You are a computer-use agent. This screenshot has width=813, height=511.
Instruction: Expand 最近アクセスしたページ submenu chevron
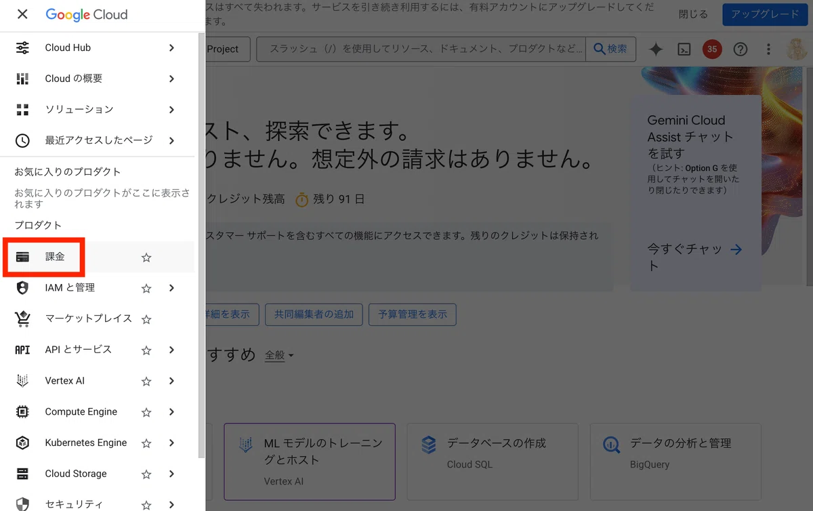171,140
